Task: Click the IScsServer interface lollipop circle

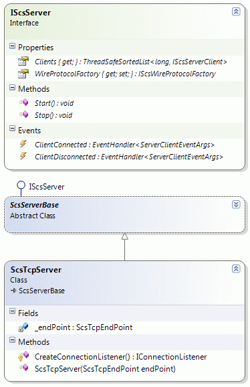Action: (21, 185)
